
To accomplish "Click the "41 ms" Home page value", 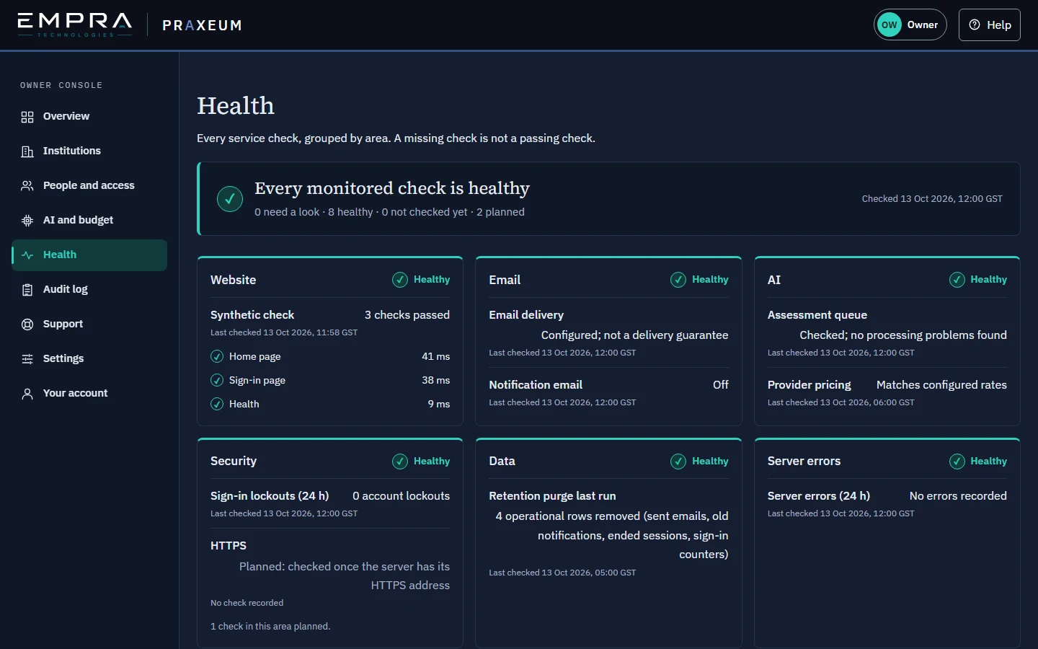I will (x=436, y=356).
